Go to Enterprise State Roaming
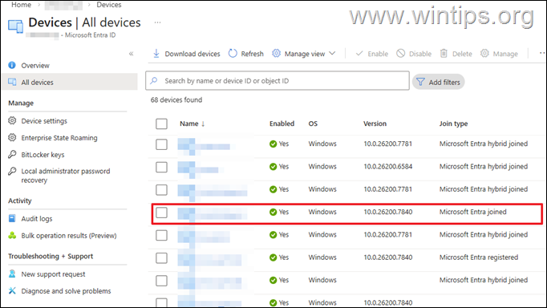Screen dimensions: 547x308 pos(59,138)
